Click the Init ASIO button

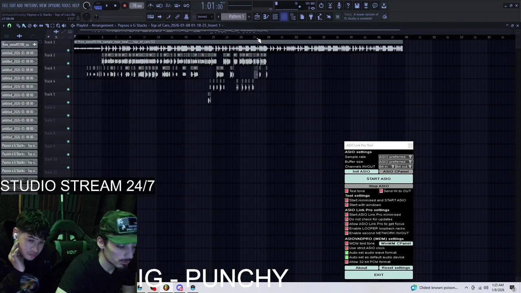pos(361,171)
